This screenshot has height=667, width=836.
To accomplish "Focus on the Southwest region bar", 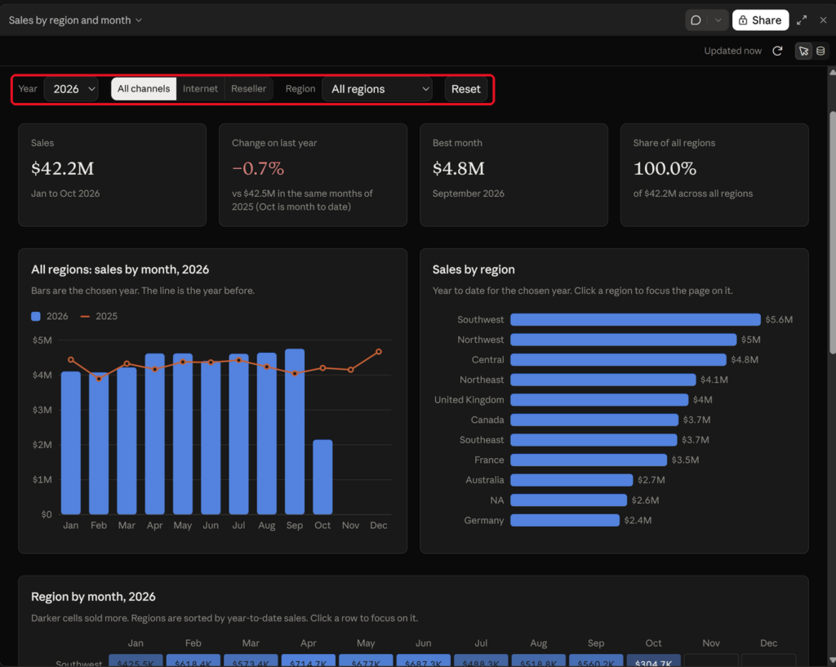I will point(635,319).
